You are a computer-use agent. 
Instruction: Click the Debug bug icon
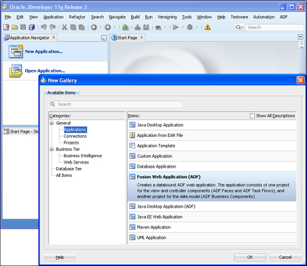(x=190, y=27)
